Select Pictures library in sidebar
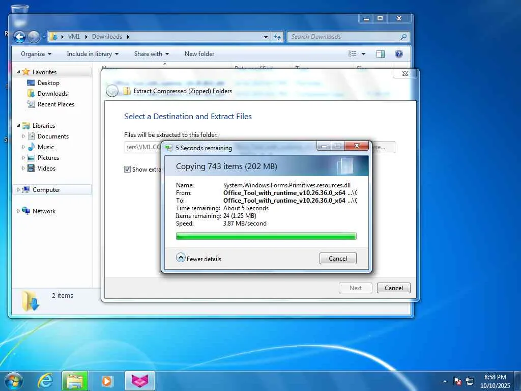The image size is (521, 391). pos(48,158)
